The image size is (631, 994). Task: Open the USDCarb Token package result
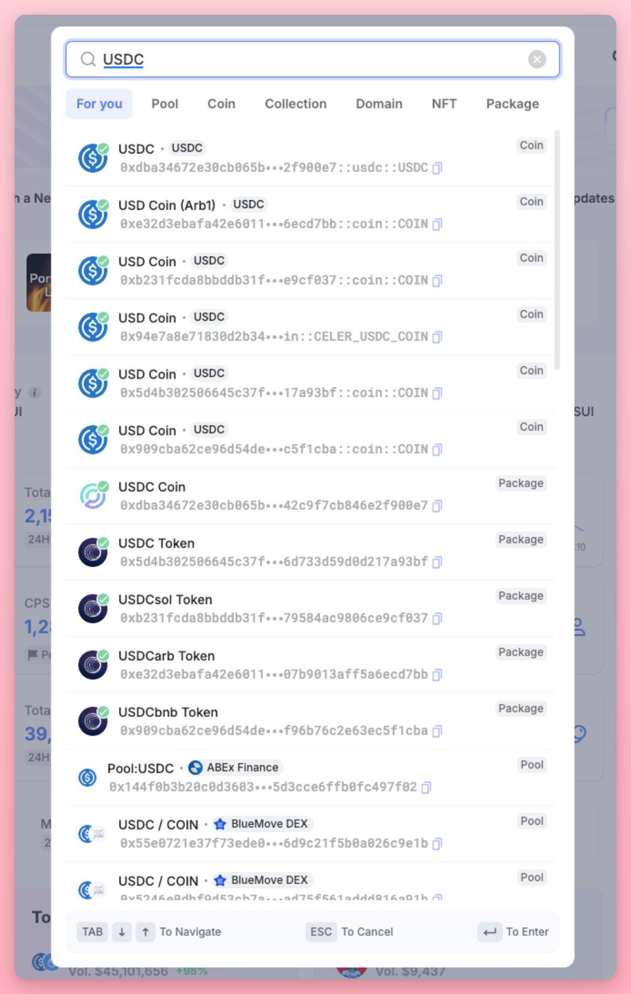point(310,665)
